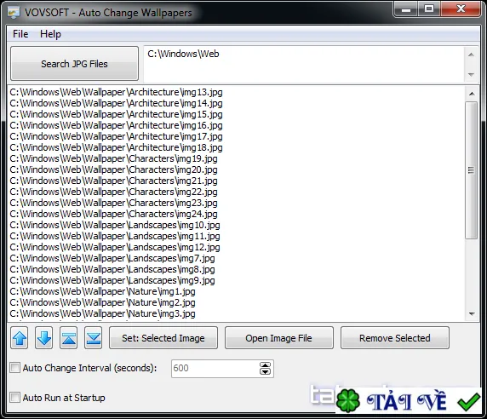Move selected image to bottom of list

click(93, 338)
